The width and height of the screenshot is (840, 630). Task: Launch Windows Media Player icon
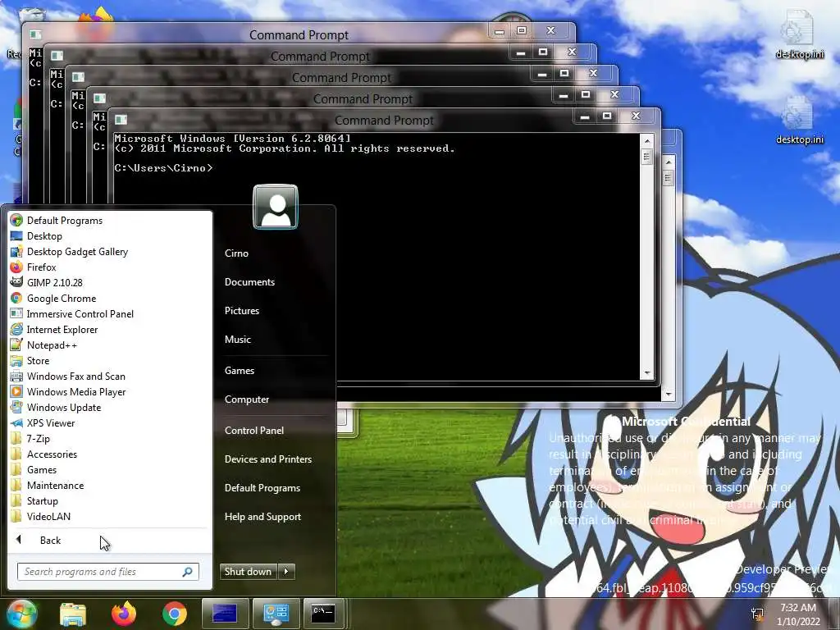(x=16, y=391)
